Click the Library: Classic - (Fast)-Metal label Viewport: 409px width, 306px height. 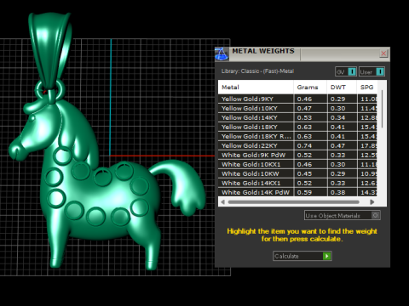tap(257, 71)
